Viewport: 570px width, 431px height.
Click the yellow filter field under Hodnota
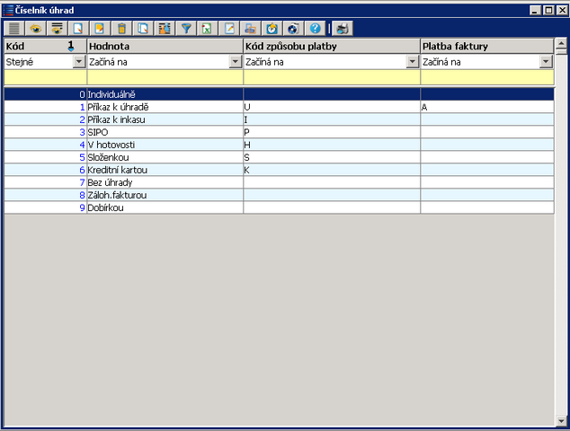click(x=165, y=78)
